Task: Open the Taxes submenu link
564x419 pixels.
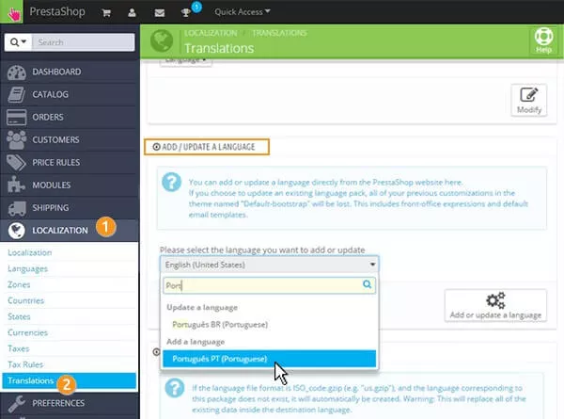Action: point(19,348)
